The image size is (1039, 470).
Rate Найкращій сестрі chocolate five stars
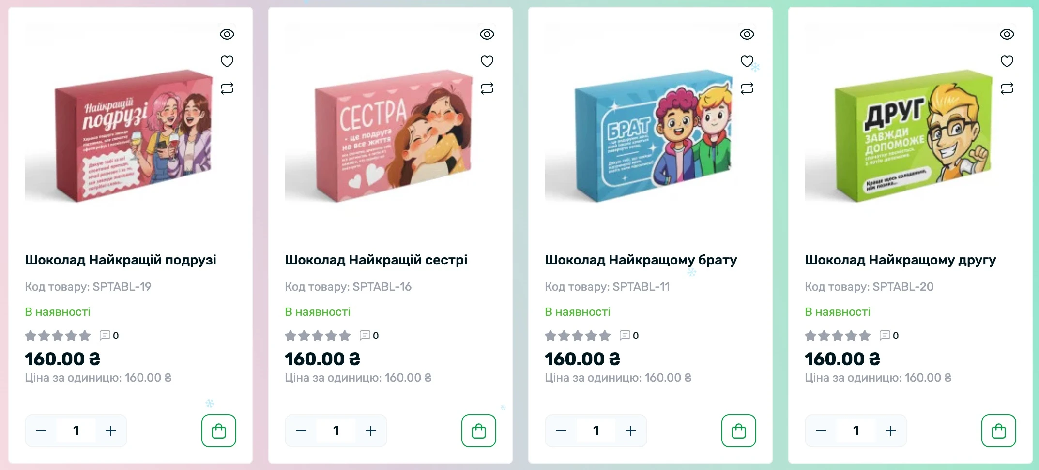tap(345, 336)
